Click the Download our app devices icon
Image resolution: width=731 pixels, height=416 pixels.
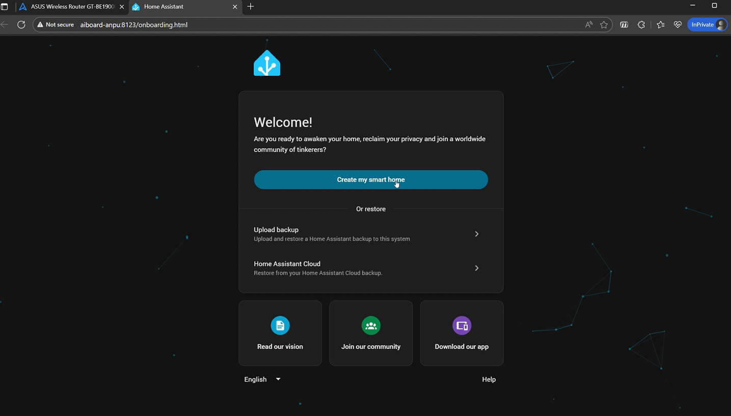click(x=462, y=325)
